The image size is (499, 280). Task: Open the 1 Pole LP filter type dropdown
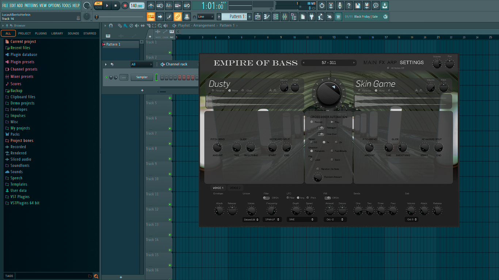pyautogui.click(x=272, y=219)
